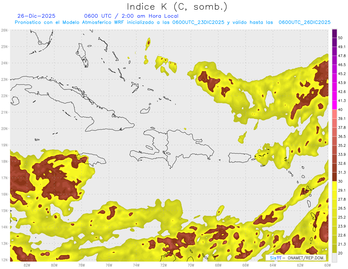
Task: Click the SisTT - ONAMET/REP.DOM. credit box
Action: (296, 258)
